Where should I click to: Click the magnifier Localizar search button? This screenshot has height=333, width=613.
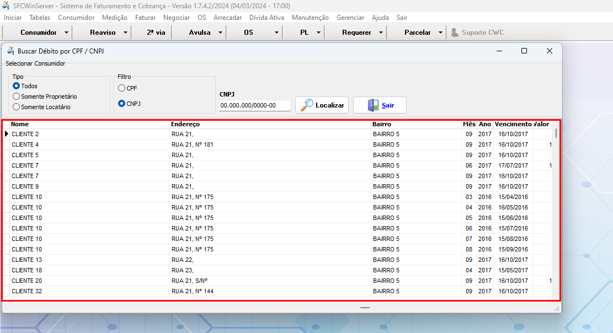(322, 105)
